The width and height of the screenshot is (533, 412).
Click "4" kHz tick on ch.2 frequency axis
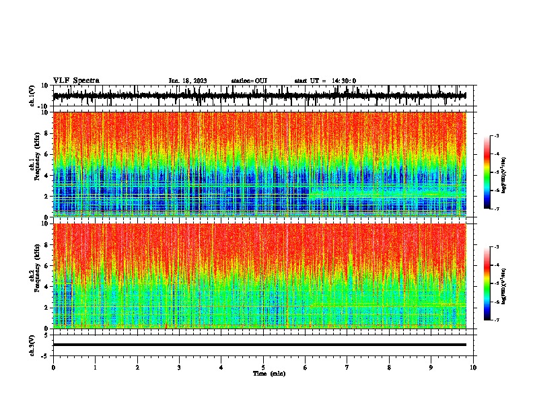[46, 287]
